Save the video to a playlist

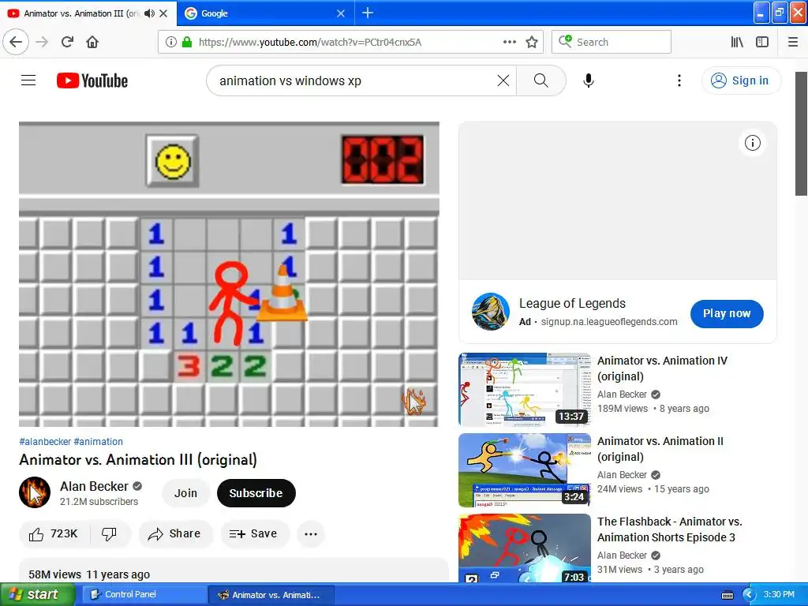point(253,534)
